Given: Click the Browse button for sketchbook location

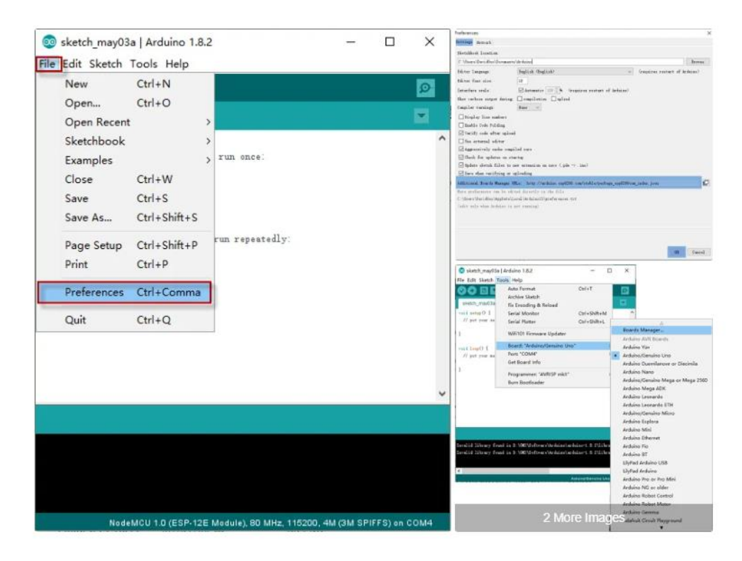Looking at the screenshot, I should [x=697, y=62].
